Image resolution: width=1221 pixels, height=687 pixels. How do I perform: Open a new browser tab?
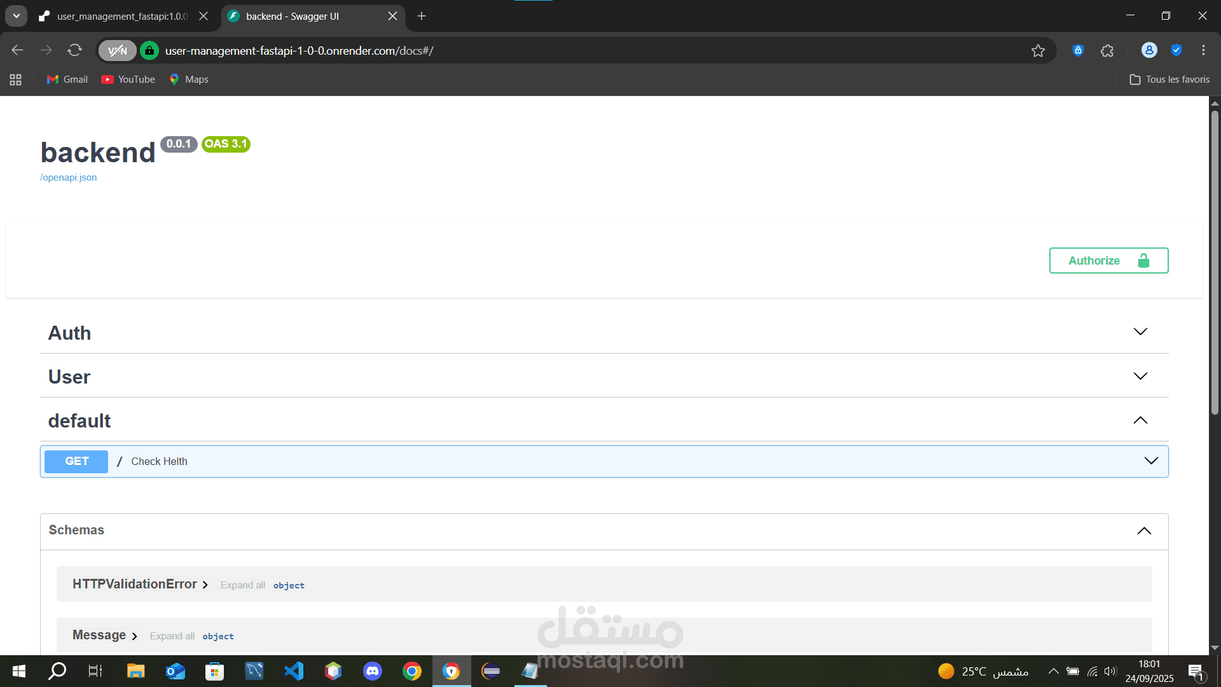(422, 17)
